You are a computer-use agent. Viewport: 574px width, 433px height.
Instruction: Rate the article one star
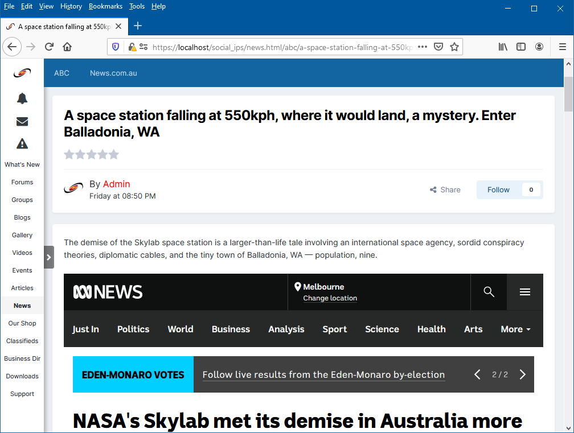click(x=69, y=154)
